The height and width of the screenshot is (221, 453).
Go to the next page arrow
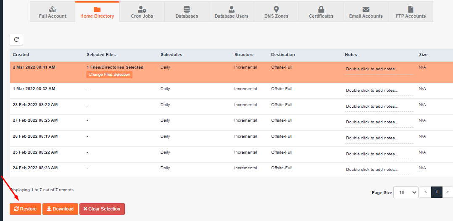click(x=448, y=192)
